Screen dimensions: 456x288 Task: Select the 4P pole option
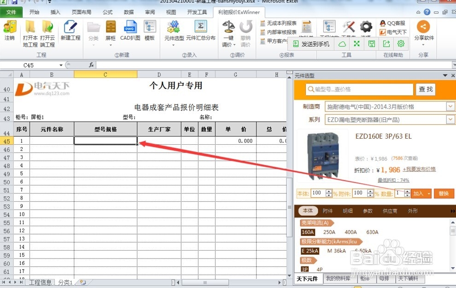pyautogui.click(x=320, y=270)
